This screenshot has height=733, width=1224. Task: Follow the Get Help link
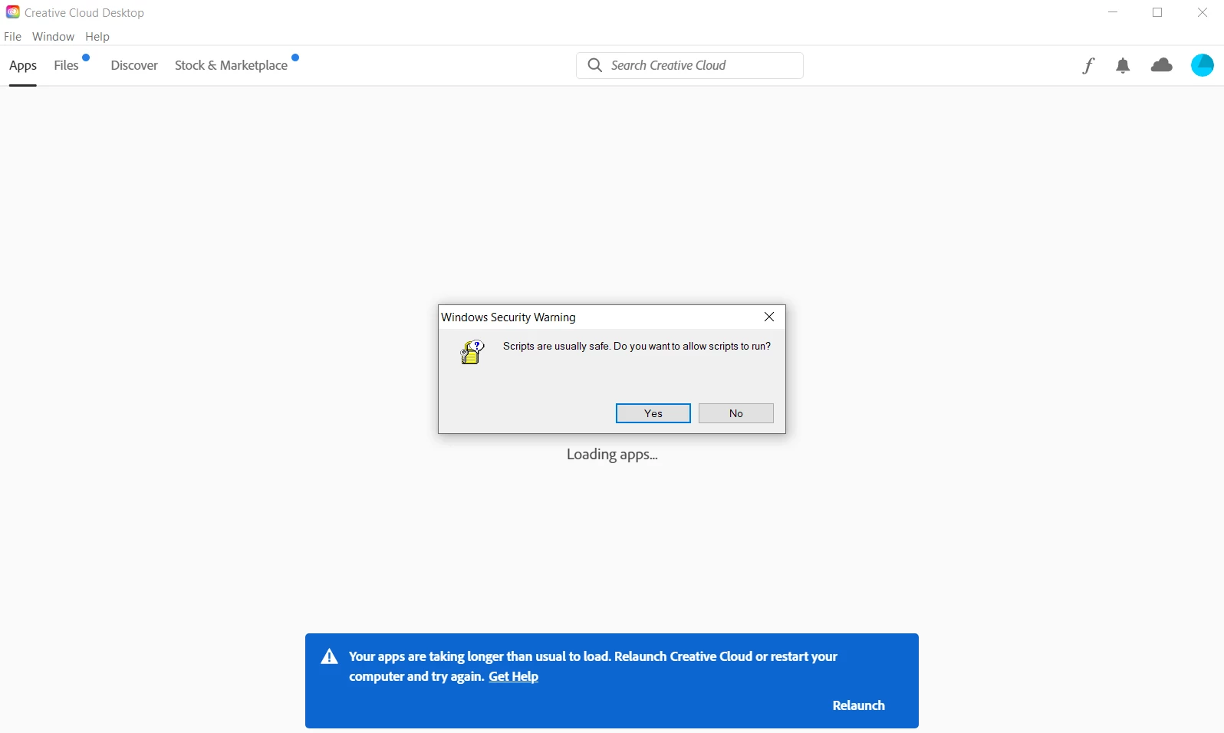pos(514,677)
